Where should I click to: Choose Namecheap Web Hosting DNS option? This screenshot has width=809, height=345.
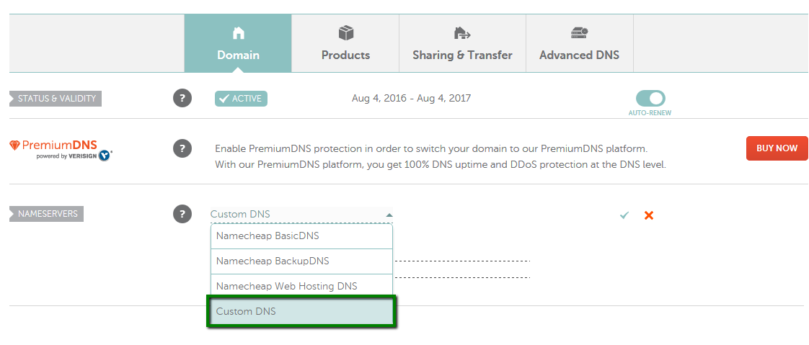pos(302,286)
